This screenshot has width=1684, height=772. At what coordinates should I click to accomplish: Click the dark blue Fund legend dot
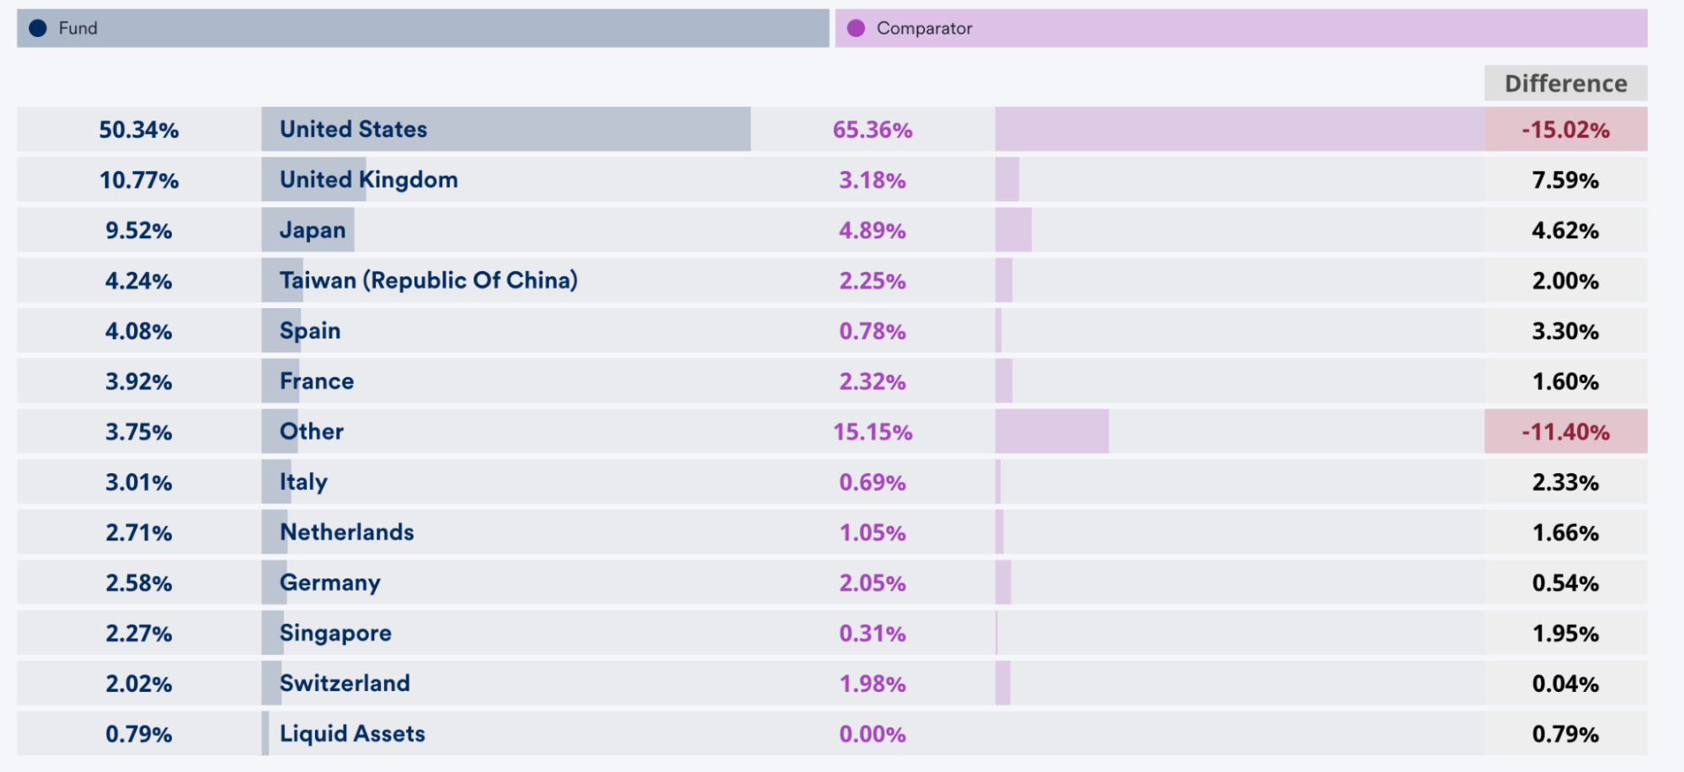pyautogui.click(x=38, y=29)
